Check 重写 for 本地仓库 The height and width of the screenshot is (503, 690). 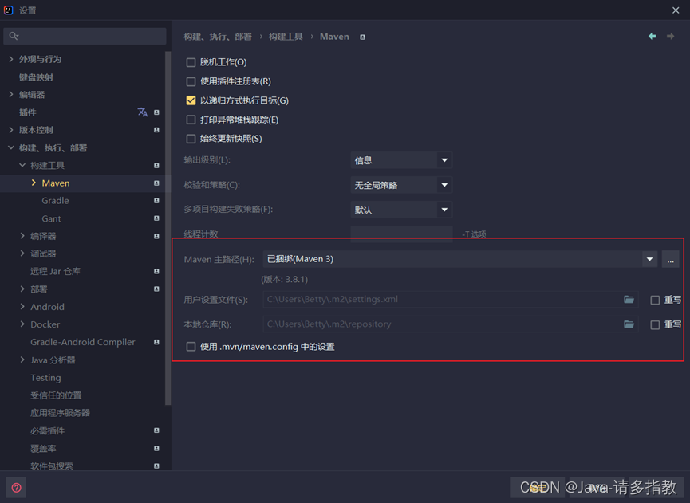point(655,325)
